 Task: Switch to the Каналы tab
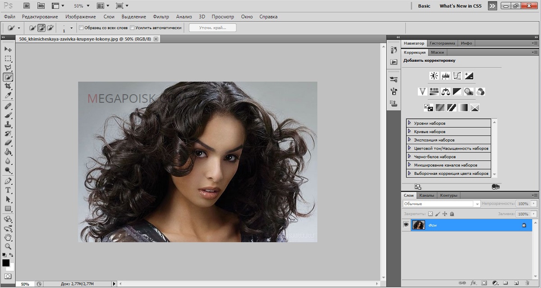(x=426, y=195)
